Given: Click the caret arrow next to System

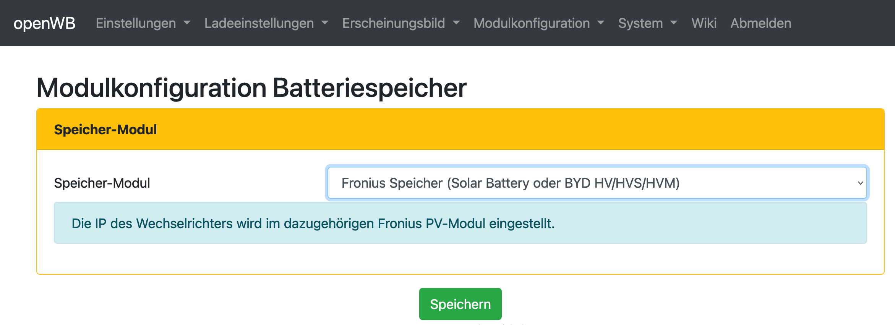Looking at the screenshot, I should pos(674,23).
